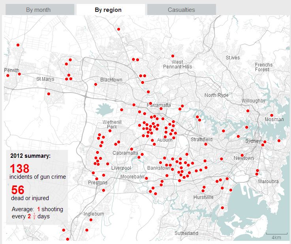The height and width of the screenshot is (244, 291).
Task: Click the red dot beside Mosman label
Action: (272, 115)
